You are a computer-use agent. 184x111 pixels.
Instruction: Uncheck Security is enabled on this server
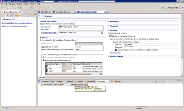pyautogui.click(x=110, y=36)
